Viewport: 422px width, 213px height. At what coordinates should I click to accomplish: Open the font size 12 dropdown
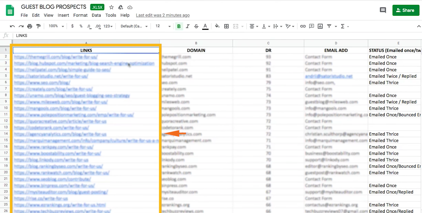click(163, 26)
